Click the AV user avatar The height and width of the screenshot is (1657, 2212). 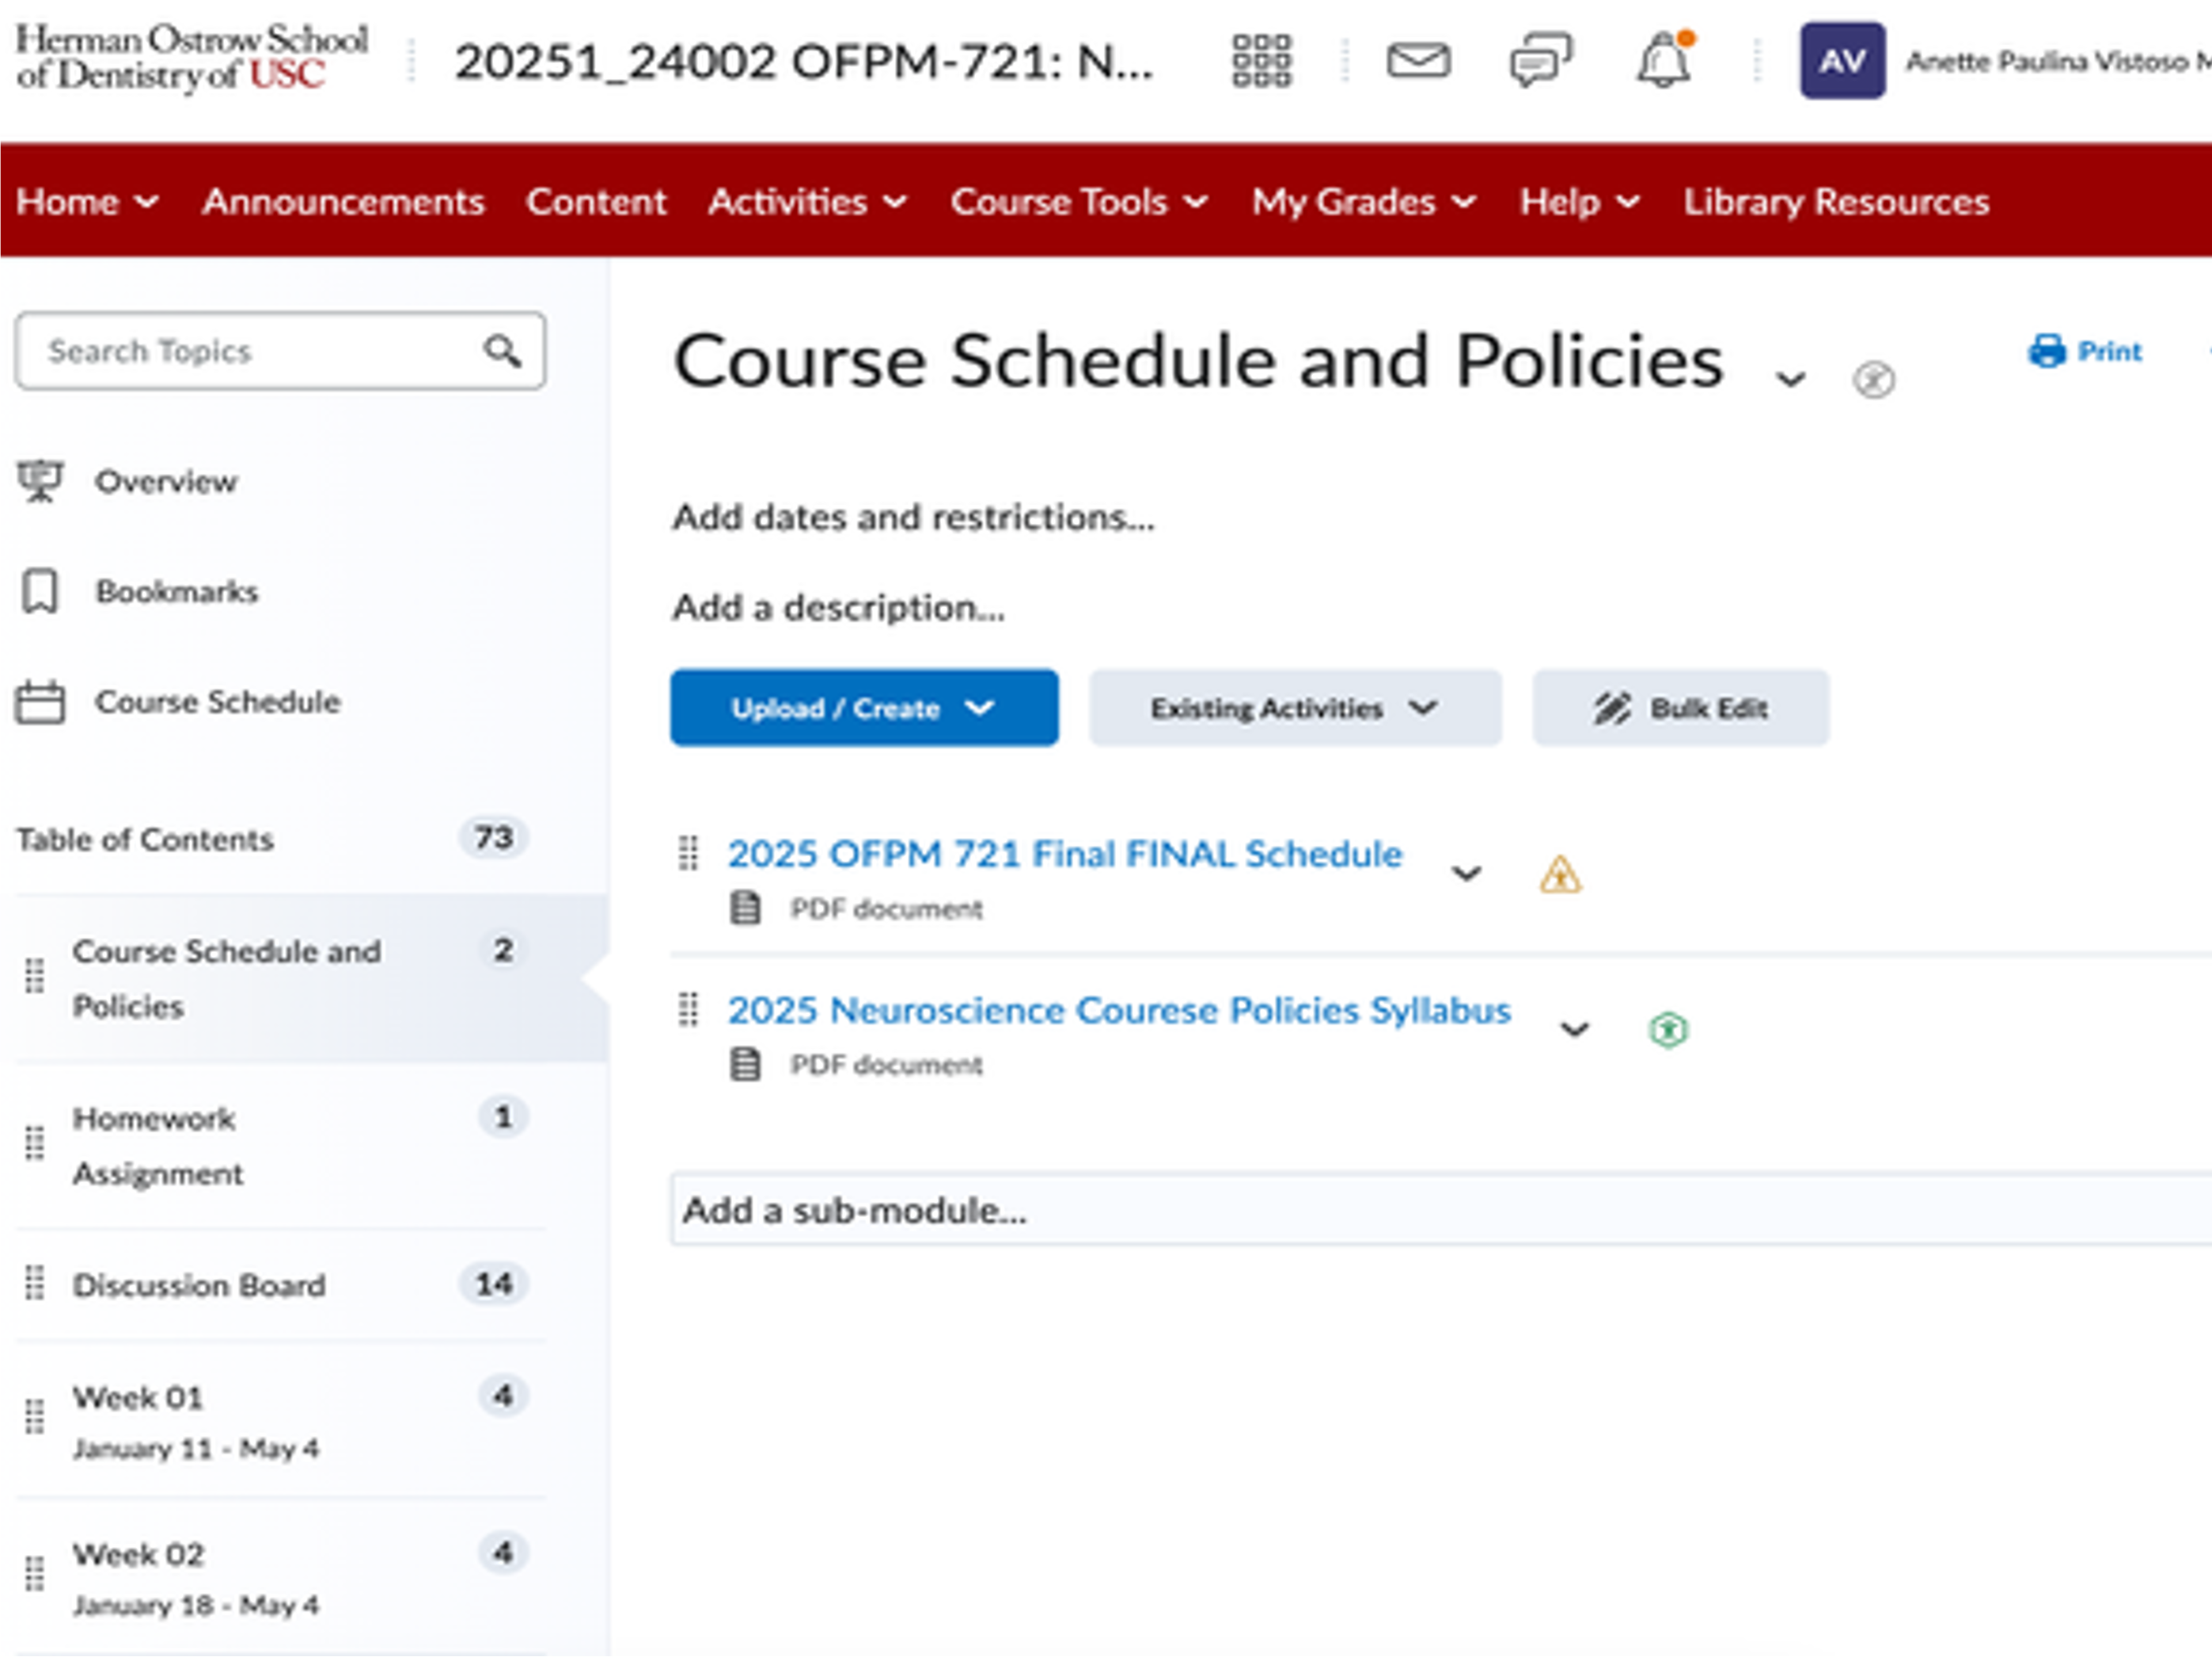pos(1842,61)
